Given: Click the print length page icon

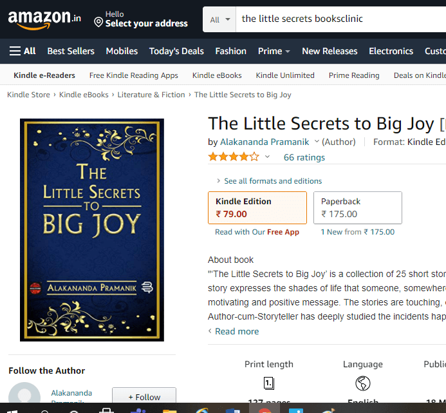Looking at the screenshot, I should click(x=269, y=383).
